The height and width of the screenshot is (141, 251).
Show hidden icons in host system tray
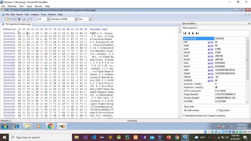pos(209,137)
